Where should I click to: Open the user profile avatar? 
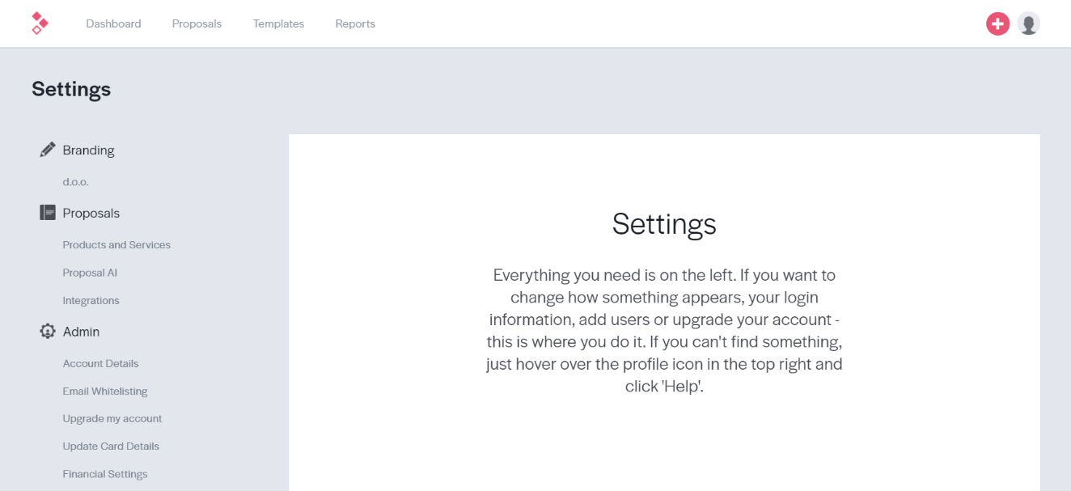click(1028, 24)
